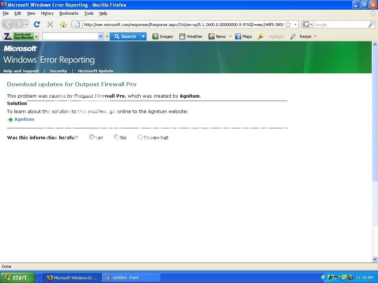Open ZoneAlarm Spy Blocker menu arrow
The height and width of the screenshot is (283, 378).
click(37, 36)
